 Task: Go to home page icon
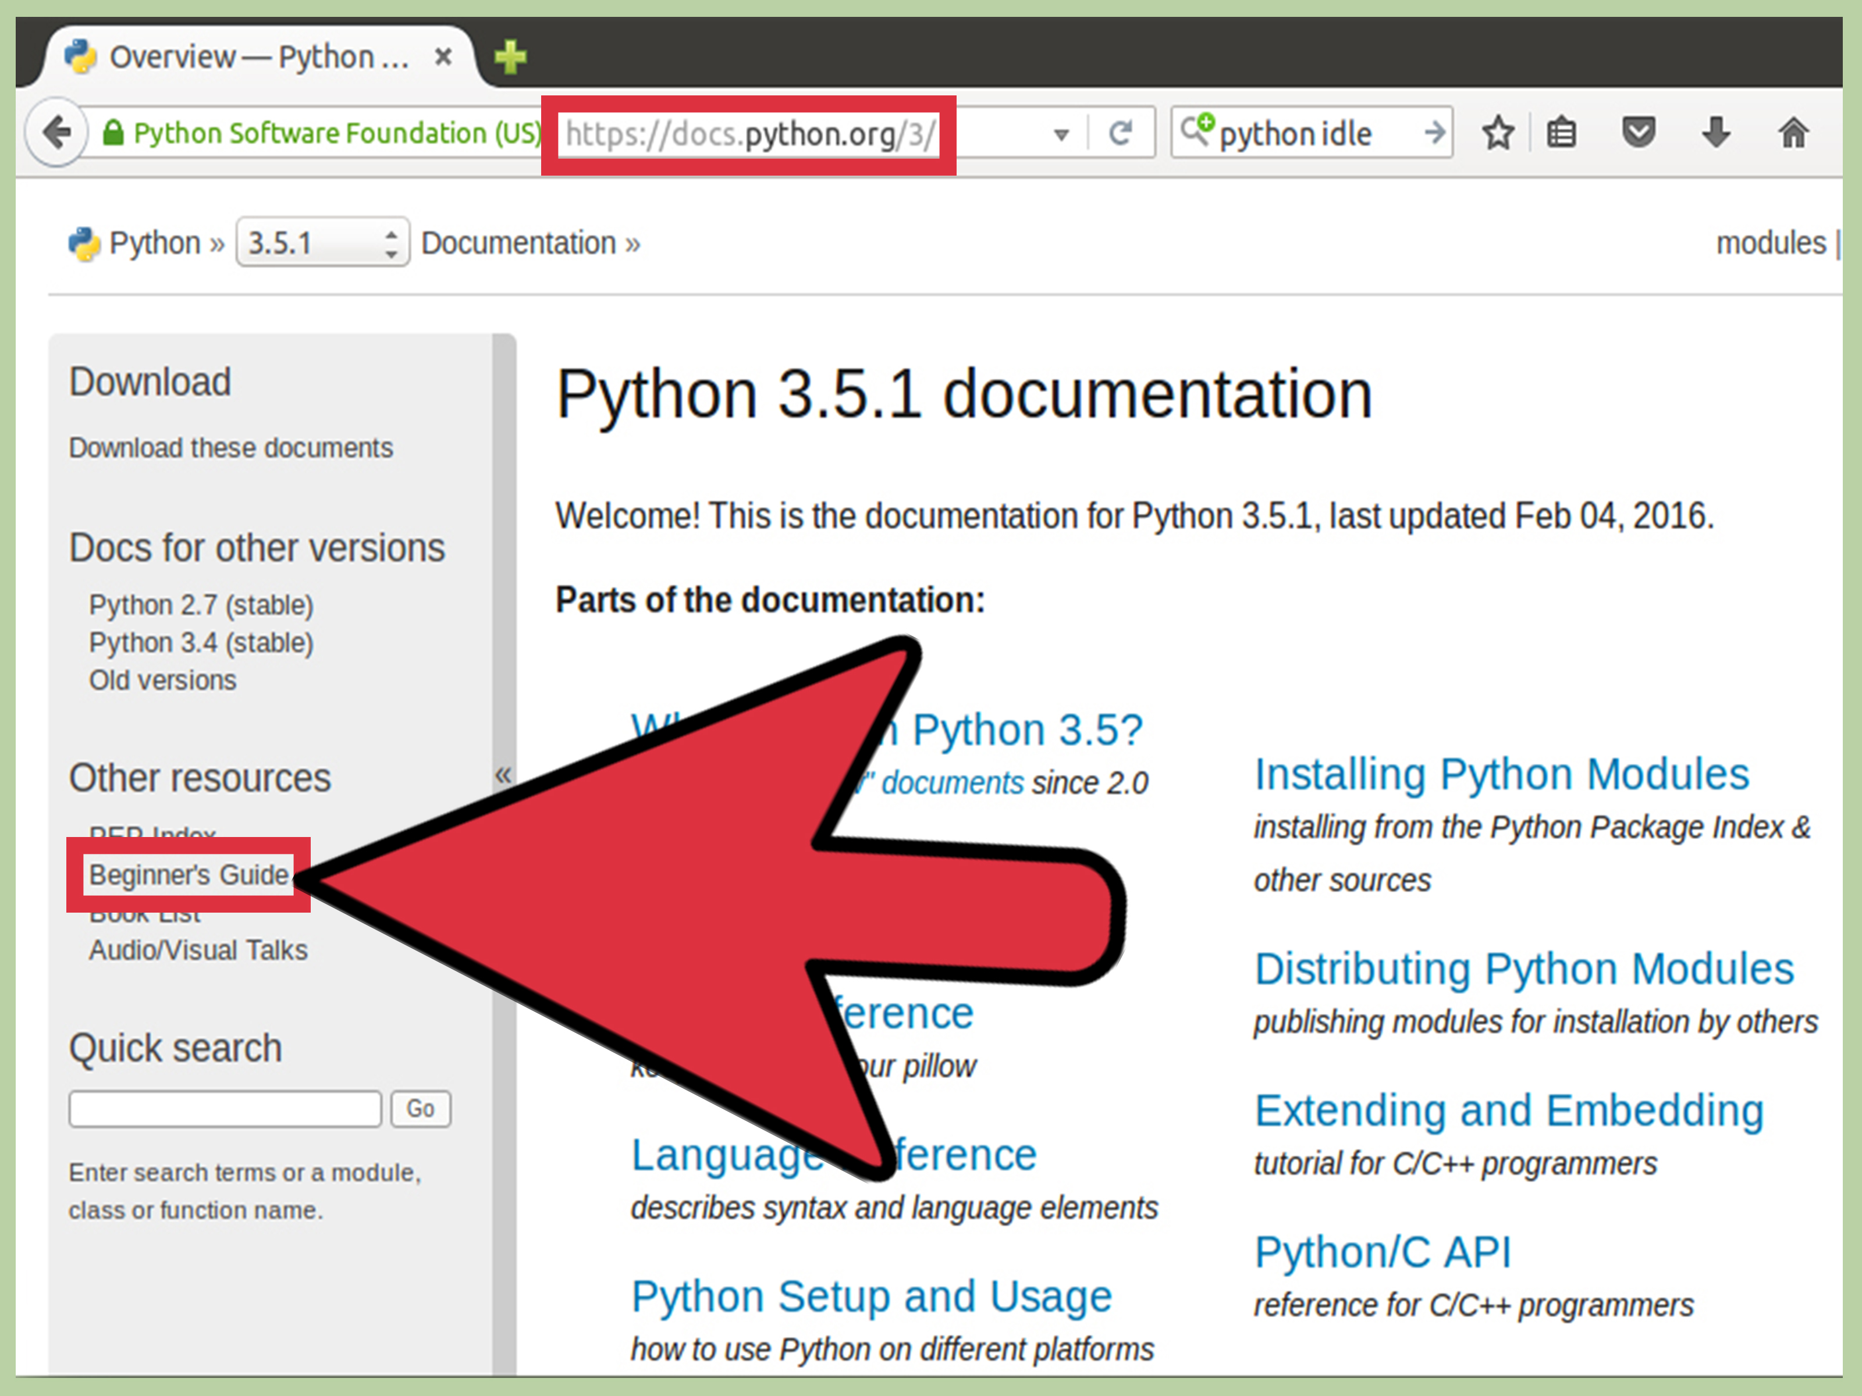point(1793,133)
